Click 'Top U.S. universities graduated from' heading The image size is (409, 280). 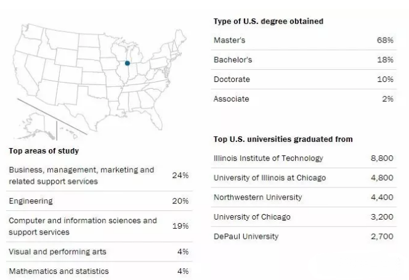click(283, 139)
